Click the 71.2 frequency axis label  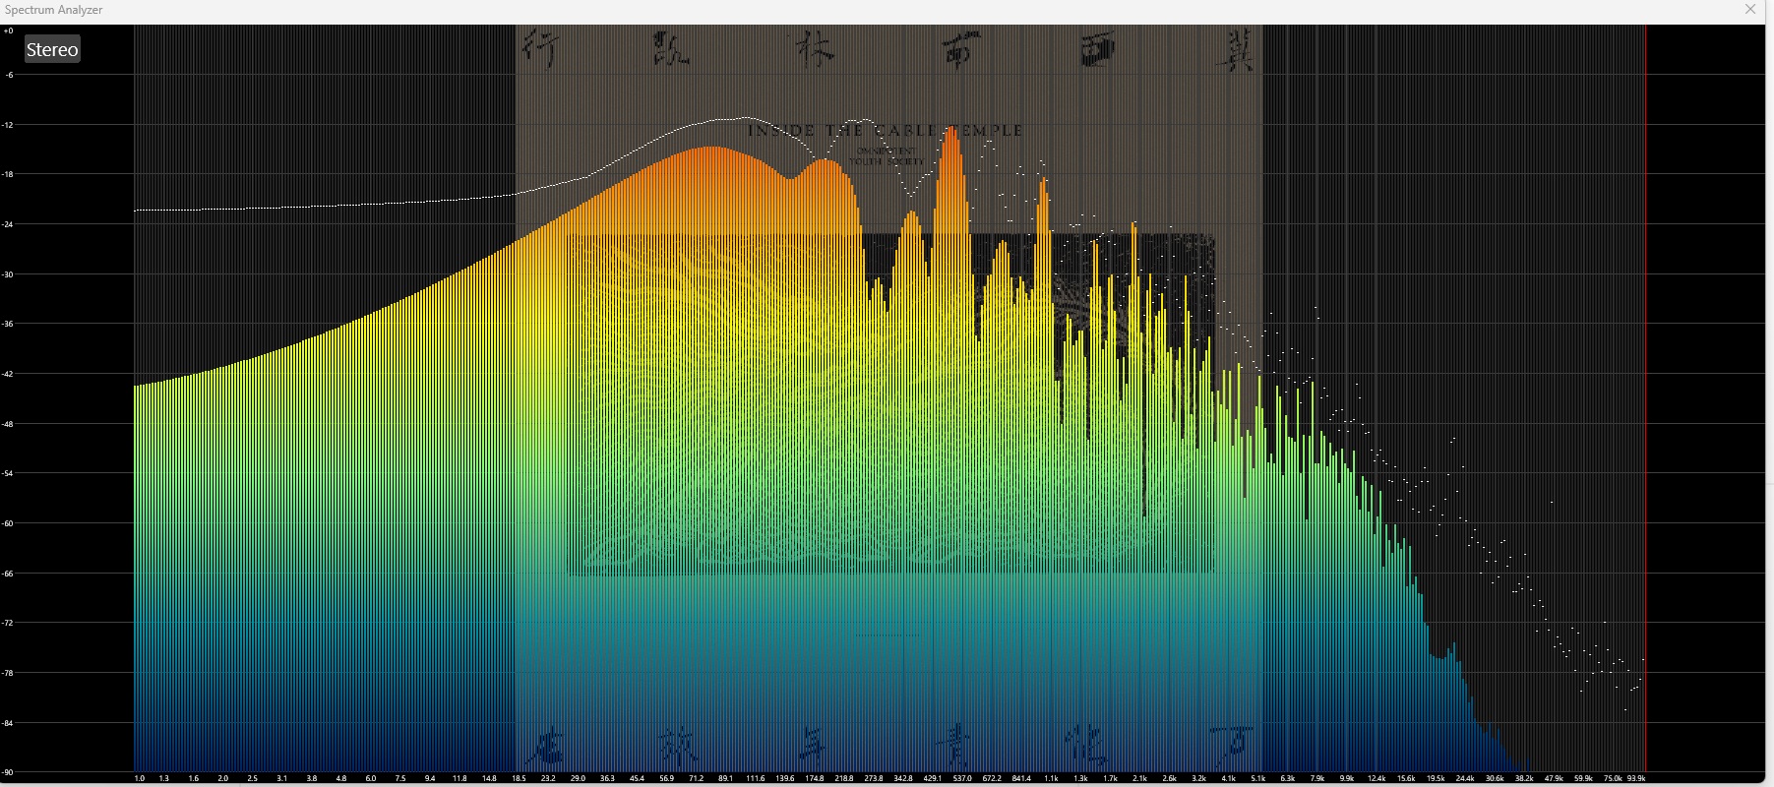point(696,778)
